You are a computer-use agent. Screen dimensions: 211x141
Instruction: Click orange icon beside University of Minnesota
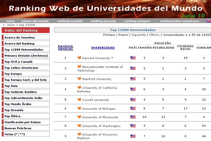[79, 117]
